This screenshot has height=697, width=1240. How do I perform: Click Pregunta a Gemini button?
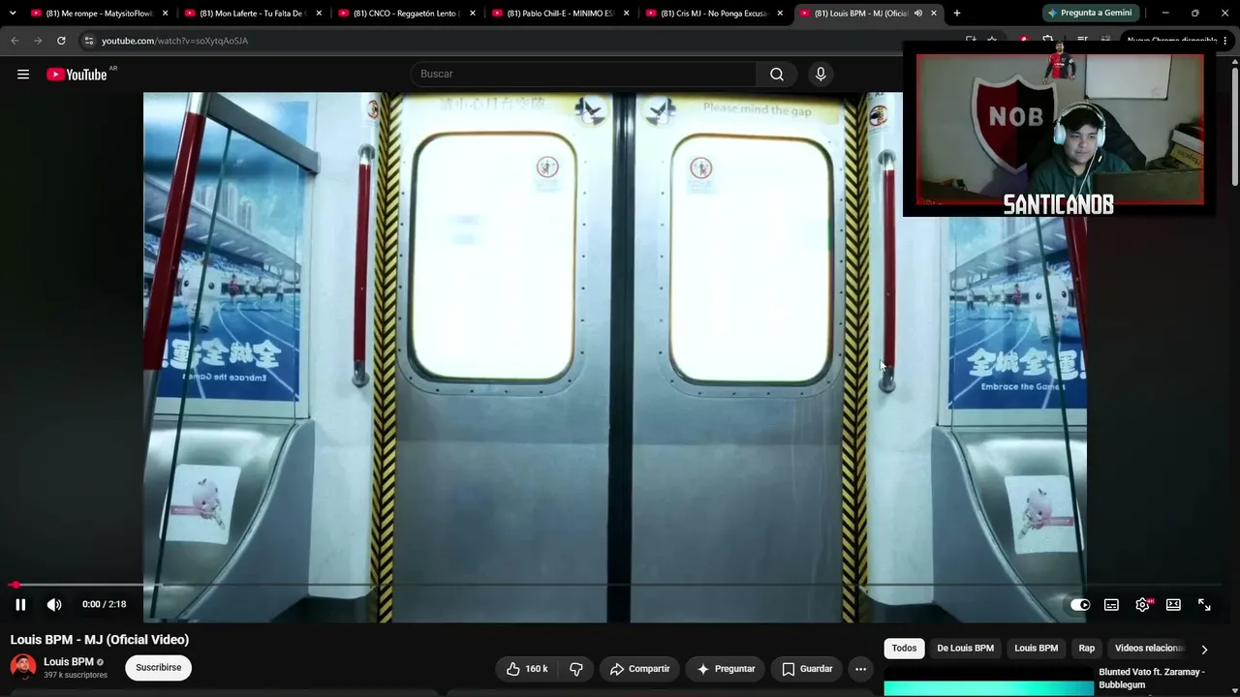point(1090,14)
